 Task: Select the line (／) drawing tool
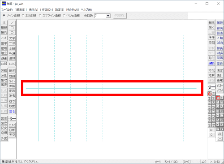pos(12,23)
